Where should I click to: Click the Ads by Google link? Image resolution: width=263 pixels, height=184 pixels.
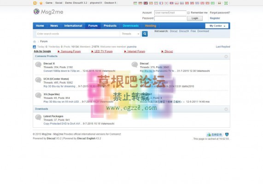(42, 51)
